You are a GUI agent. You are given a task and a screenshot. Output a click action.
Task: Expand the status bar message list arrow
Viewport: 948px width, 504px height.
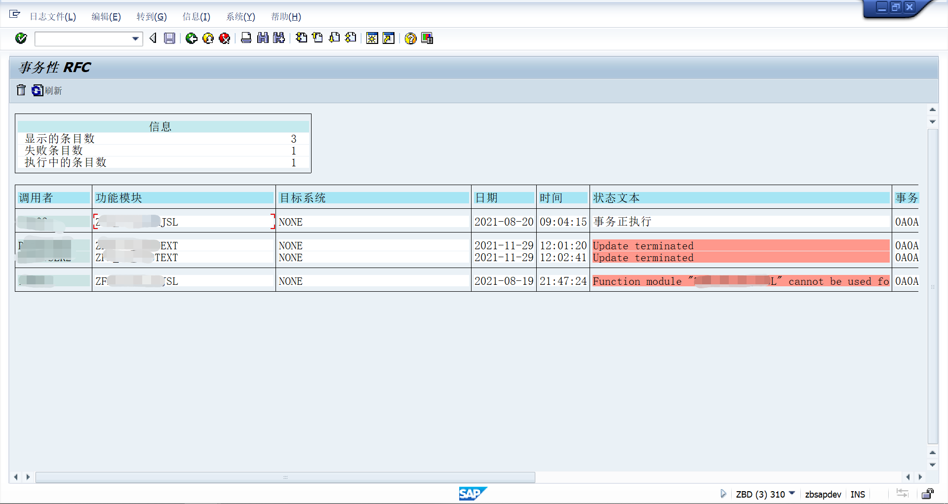coord(723,494)
